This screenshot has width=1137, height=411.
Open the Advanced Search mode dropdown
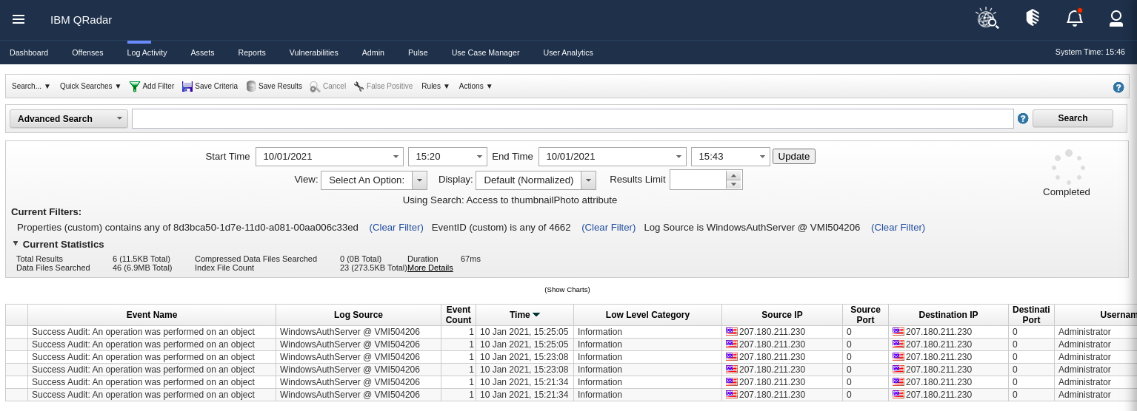[x=69, y=119]
